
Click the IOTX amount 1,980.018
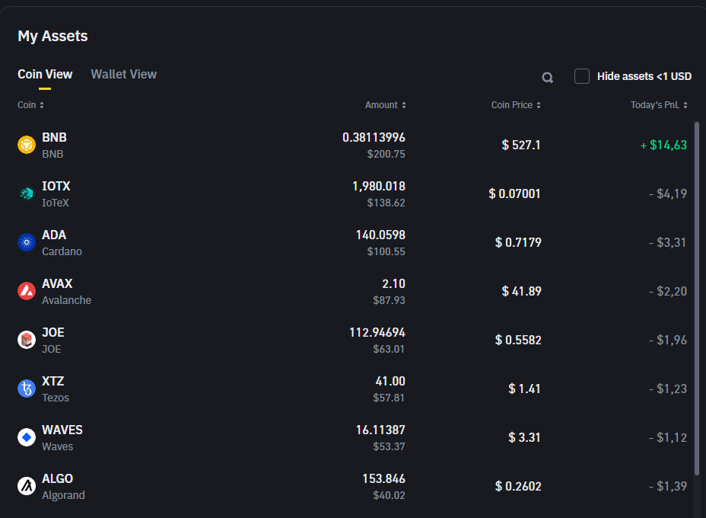coord(379,186)
